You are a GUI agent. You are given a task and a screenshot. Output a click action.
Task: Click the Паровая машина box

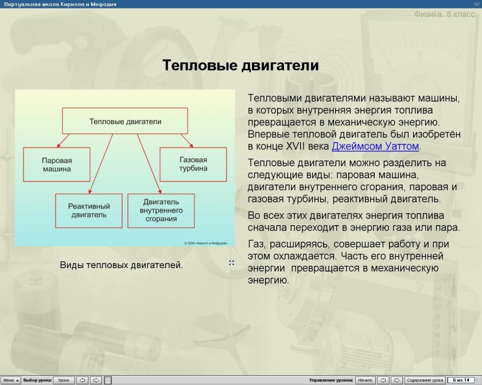coord(56,164)
